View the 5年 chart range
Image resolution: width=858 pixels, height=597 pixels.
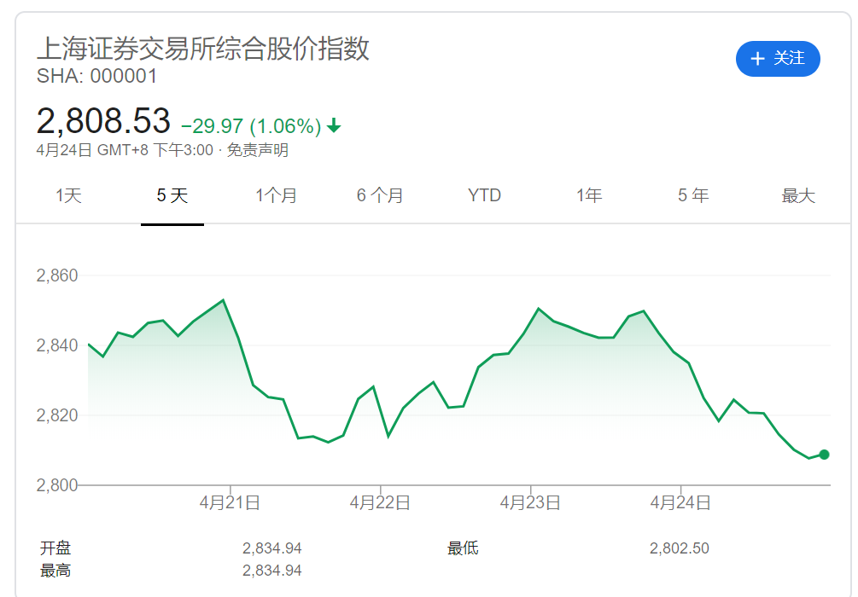693,195
